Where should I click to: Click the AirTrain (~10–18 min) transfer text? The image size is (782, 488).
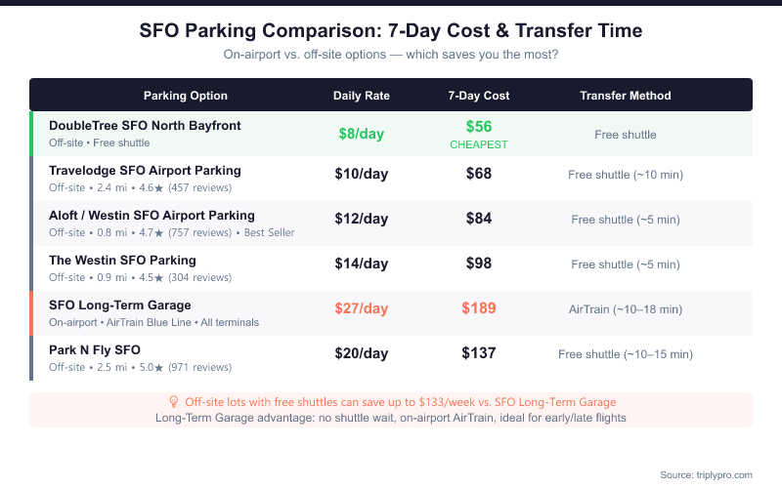[x=626, y=309]
